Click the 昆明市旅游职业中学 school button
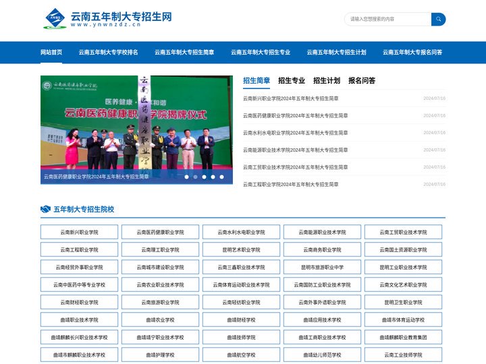 click(x=322, y=267)
